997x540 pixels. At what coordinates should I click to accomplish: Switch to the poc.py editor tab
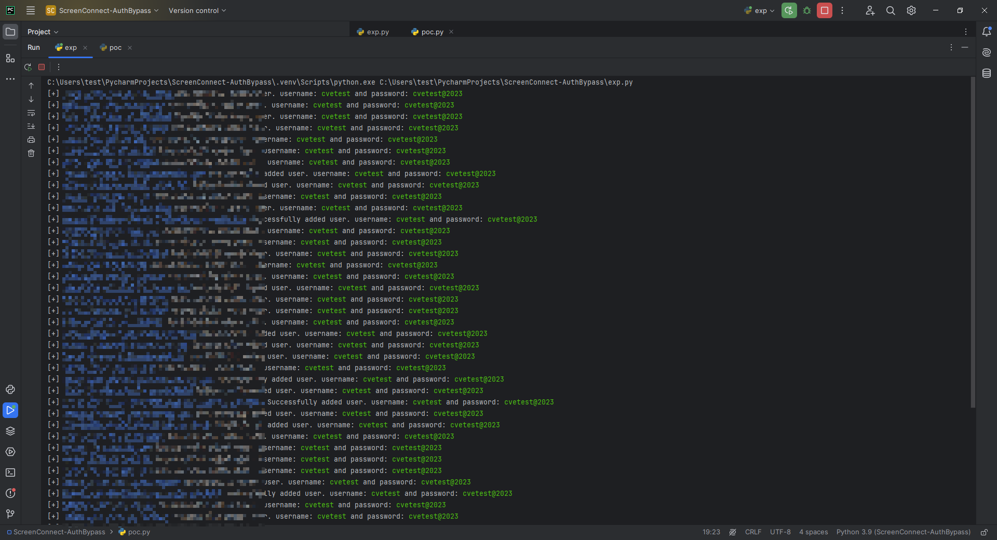(x=427, y=32)
